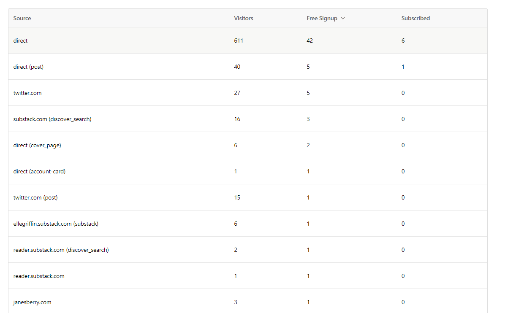Open twitter.com (post) source row
The height and width of the screenshot is (313, 505).
[x=35, y=198]
